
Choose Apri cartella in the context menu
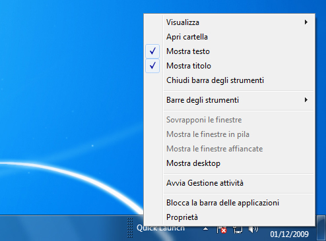click(x=229, y=37)
